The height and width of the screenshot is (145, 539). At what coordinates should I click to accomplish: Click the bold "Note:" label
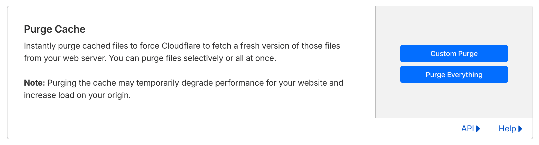click(x=34, y=83)
